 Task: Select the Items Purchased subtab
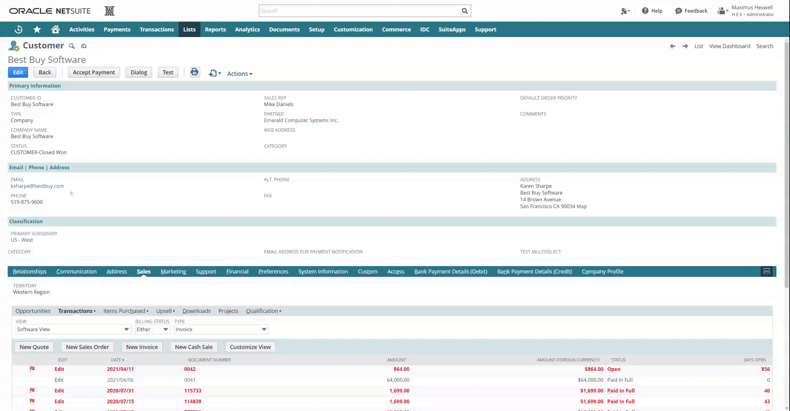(x=124, y=311)
